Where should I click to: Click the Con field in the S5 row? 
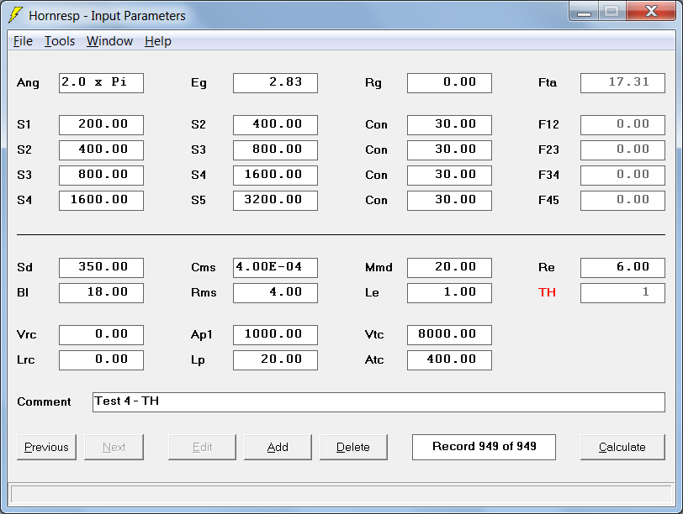click(x=449, y=201)
